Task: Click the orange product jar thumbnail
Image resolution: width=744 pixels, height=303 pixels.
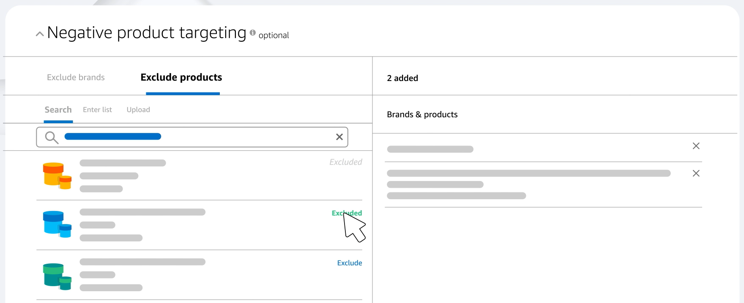Action: coord(57,176)
